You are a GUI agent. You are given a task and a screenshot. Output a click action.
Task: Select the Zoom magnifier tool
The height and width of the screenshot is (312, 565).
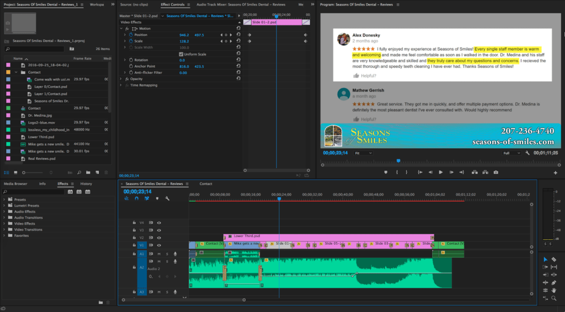tap(554, 298)
